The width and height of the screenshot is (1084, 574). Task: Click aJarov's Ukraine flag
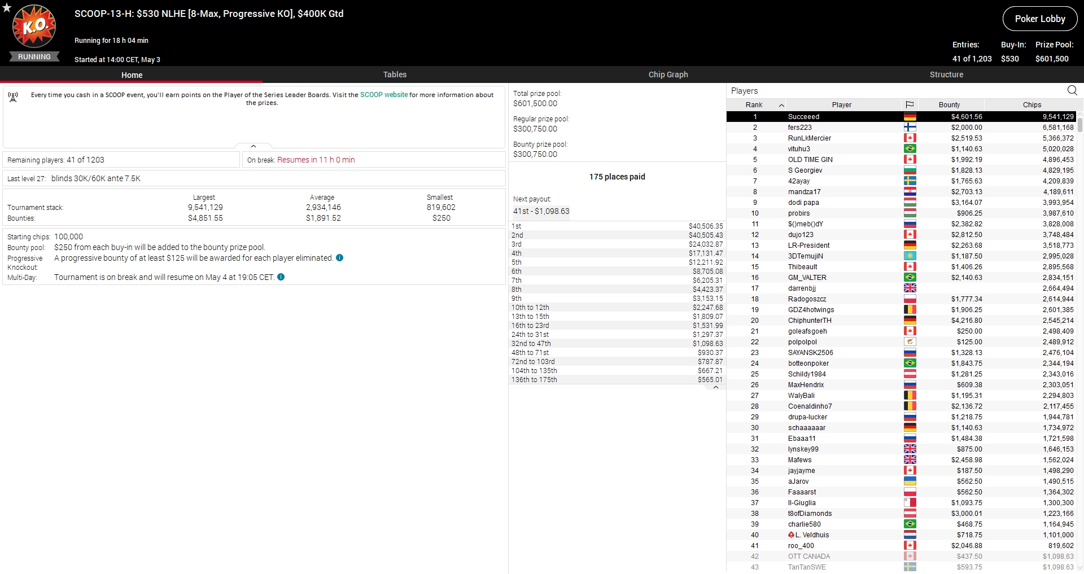tap(910, 481)
